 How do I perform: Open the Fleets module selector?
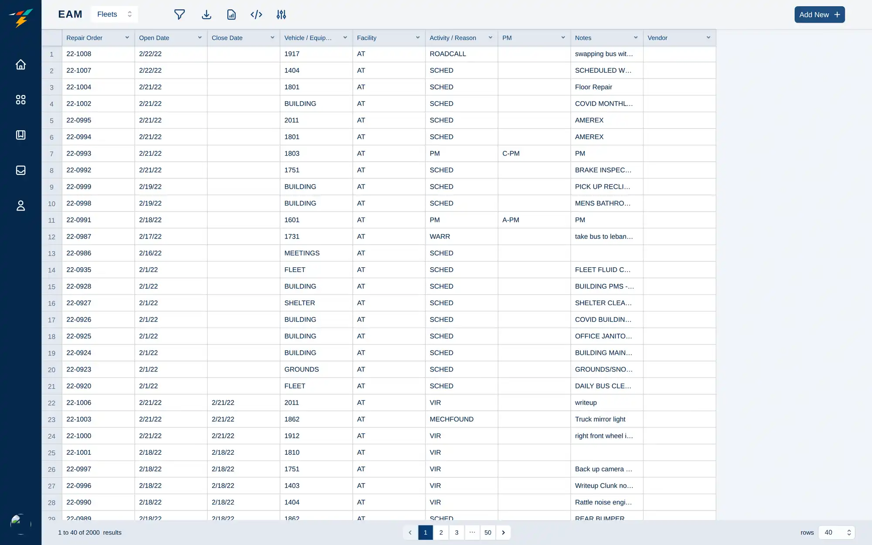(x=114, y=14)
